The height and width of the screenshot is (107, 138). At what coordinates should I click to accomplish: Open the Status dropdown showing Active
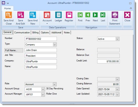117,39
